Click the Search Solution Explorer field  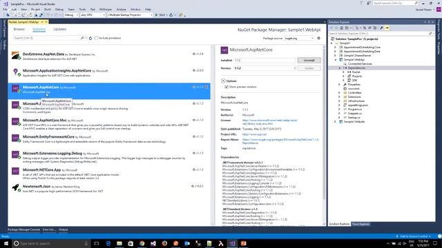click(378, 34)
